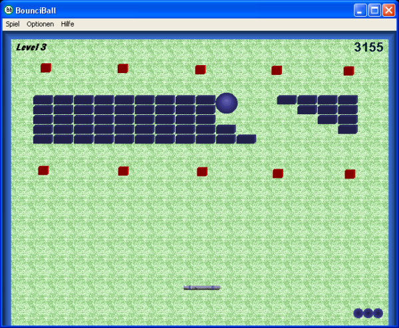Tap the rightmost red cube in the lower row
The height and width of the screenshot is (328, 399).
[x=350, y=174]
